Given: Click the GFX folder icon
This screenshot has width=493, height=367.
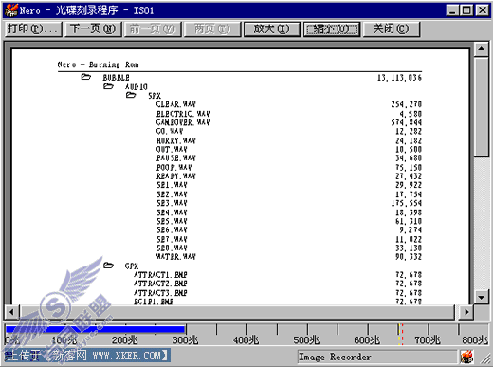Looking at the screenshot, I should (108, 266).
